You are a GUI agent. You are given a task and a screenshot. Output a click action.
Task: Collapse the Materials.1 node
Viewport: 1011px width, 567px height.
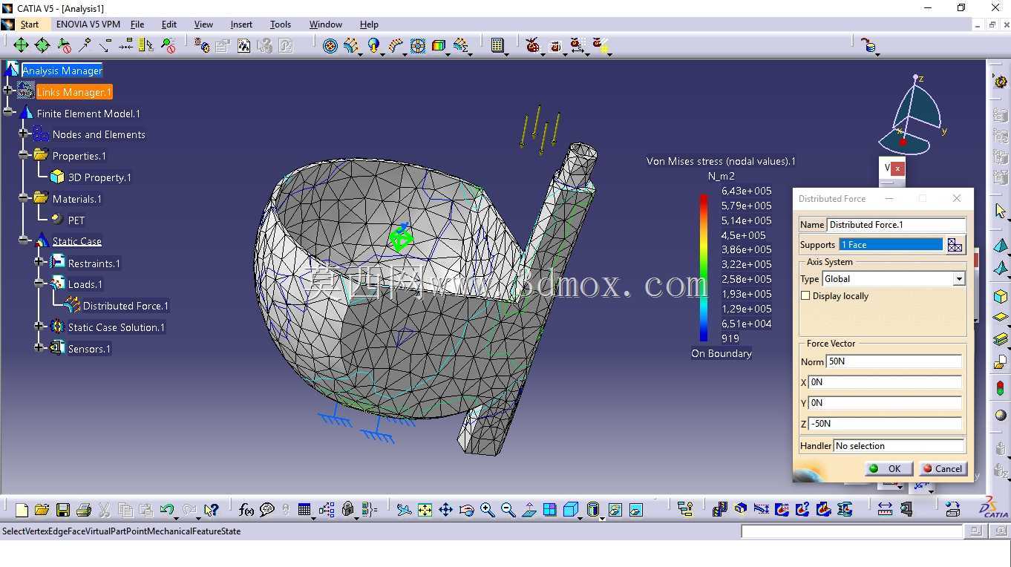click(x=24, y=199)
